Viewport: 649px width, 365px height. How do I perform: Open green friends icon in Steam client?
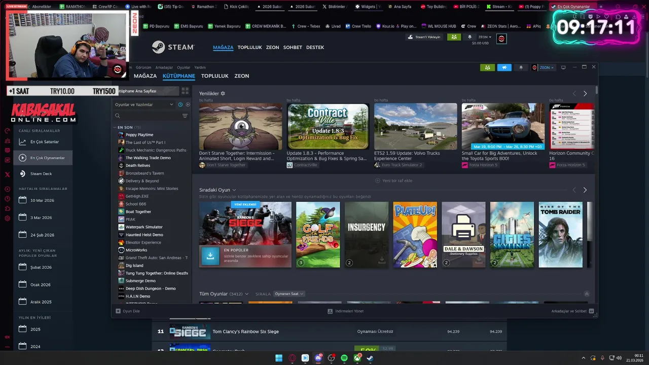point(487,67)
